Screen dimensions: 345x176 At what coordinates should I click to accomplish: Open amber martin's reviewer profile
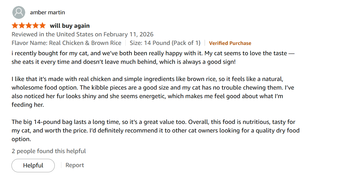click(47, 12)
